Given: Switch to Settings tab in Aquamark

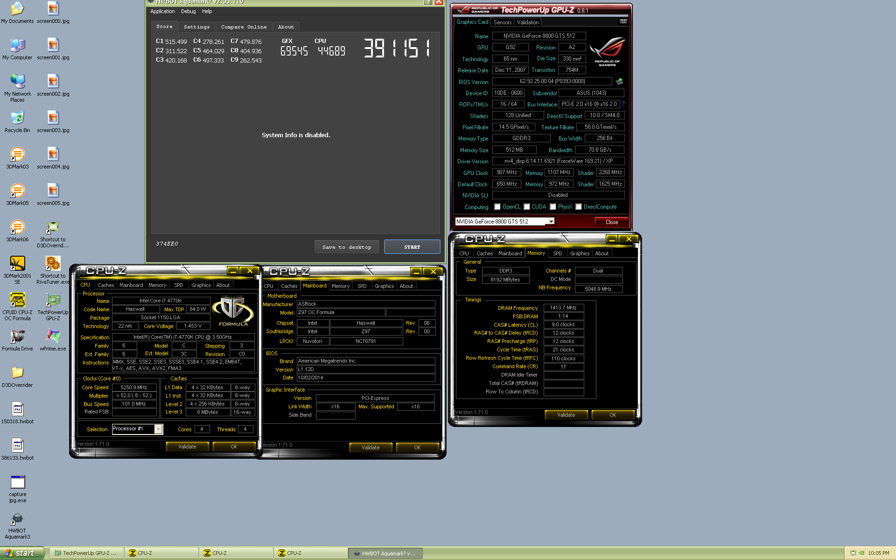Looking at the screenshot, I should pyautogui.click(x=196, y=27).
